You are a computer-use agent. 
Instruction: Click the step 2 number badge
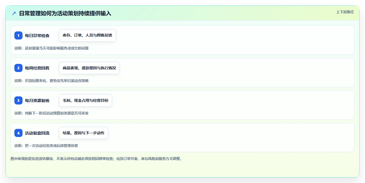(18, 68)
